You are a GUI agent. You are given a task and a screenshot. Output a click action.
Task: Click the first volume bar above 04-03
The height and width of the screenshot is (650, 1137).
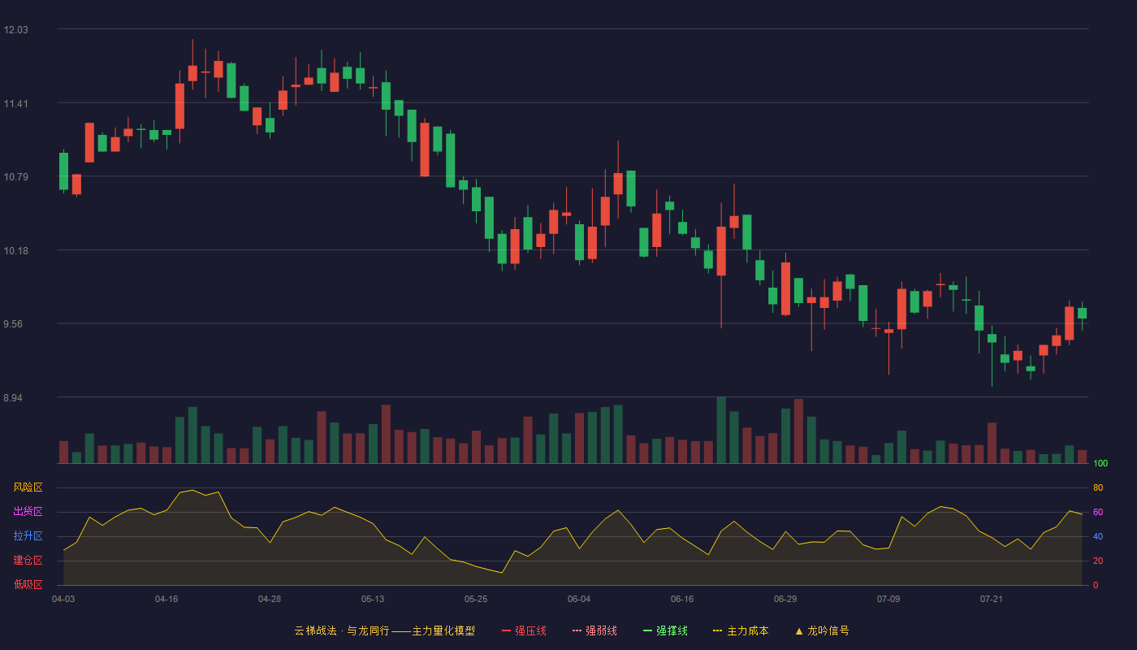click(x=63, y=452)
